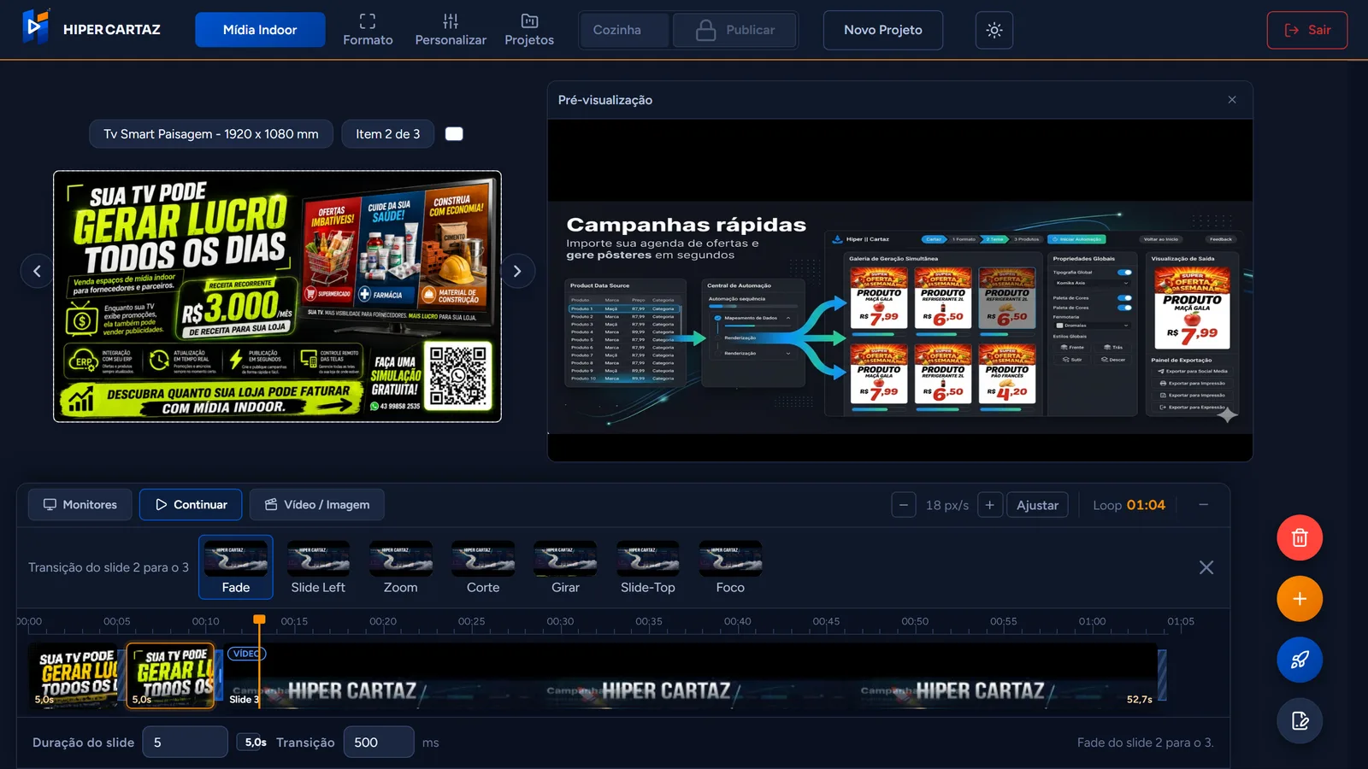The width and height of the screenshot is (1368, 769).
Task: Click the blue rocket launch button
Action: click(x=1300, y=660)
